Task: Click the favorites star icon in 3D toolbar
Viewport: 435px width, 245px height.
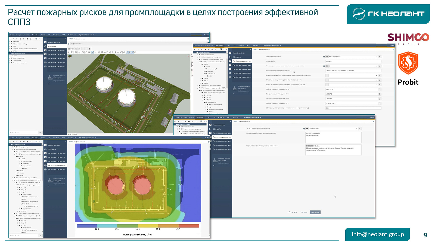Action: click(x=79, y=52)
